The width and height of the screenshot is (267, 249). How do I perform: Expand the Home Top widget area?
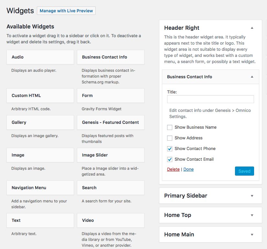tap(252, 215)
